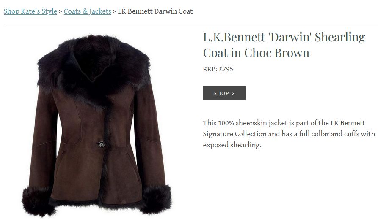Viewport: 378px width, 219px height.
Task: Open the brown shearling coat product image
Action: tap(97, 125)
